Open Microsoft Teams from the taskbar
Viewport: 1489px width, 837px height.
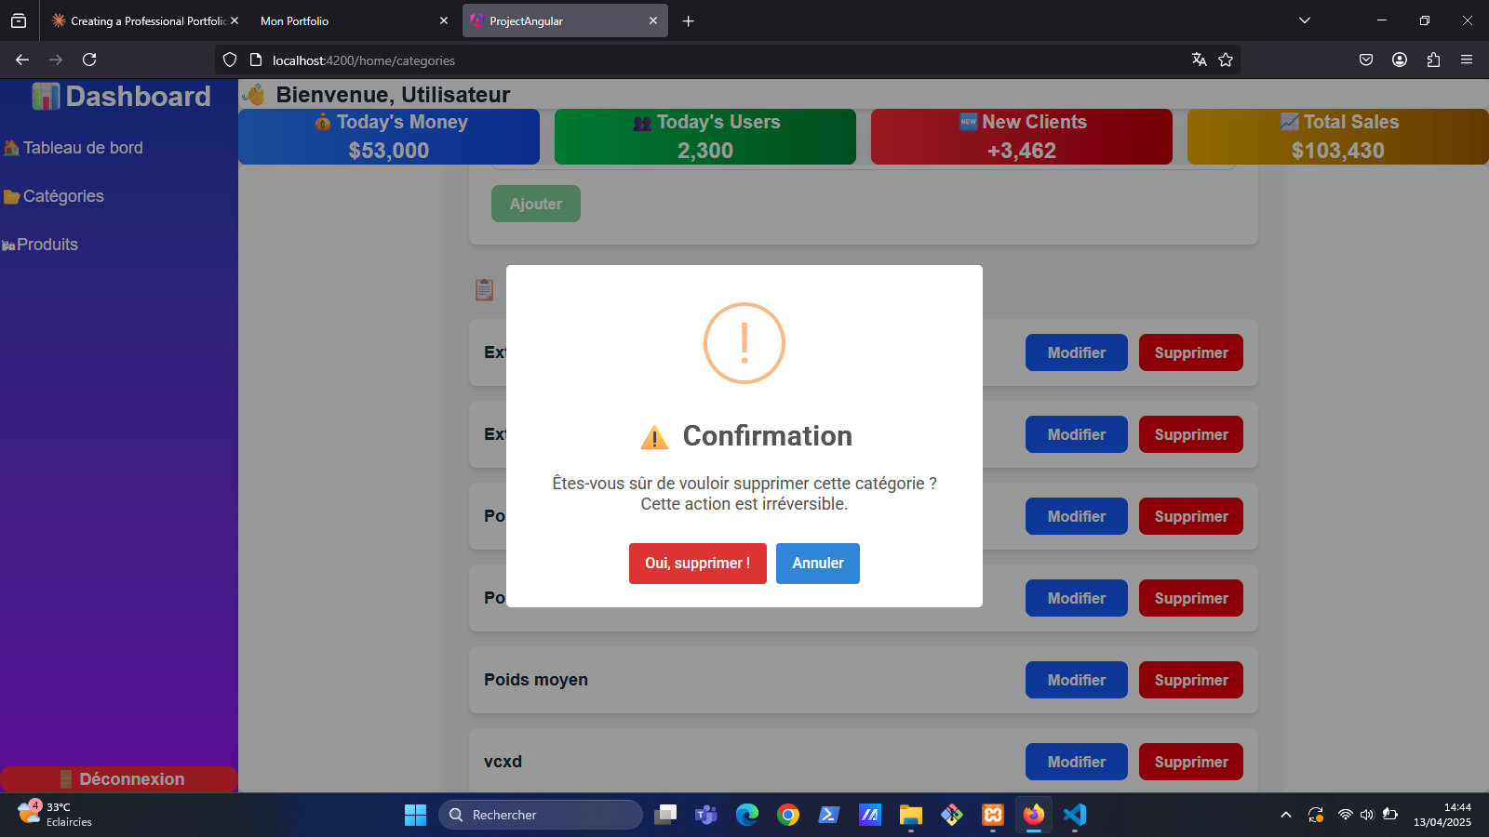click(706, 815)
